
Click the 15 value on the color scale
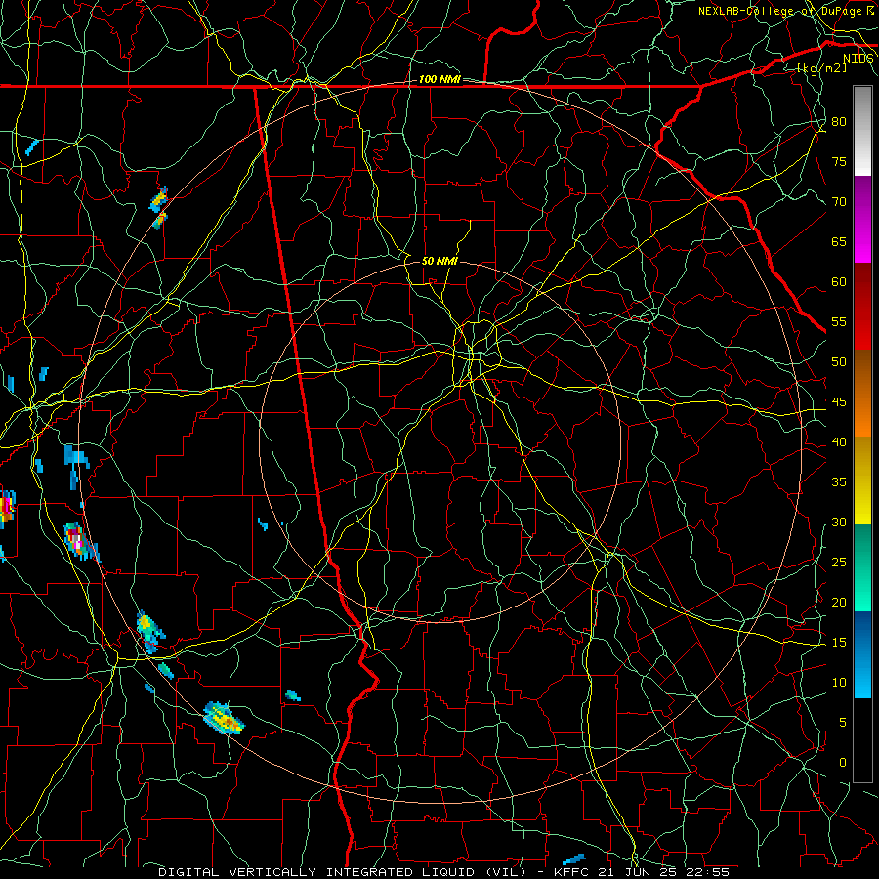pos(839,643)
